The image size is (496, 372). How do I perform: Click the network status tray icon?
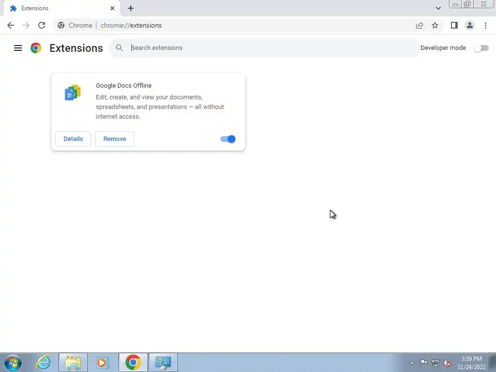point(435,363)
